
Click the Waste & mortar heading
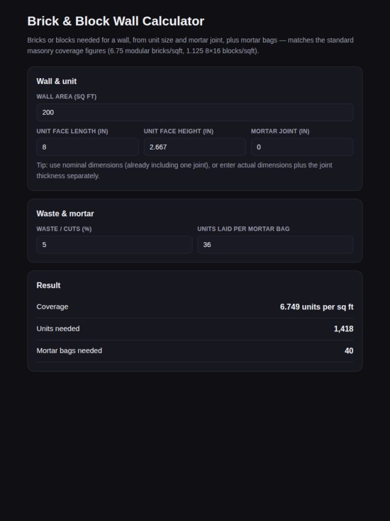click(65, 214)
